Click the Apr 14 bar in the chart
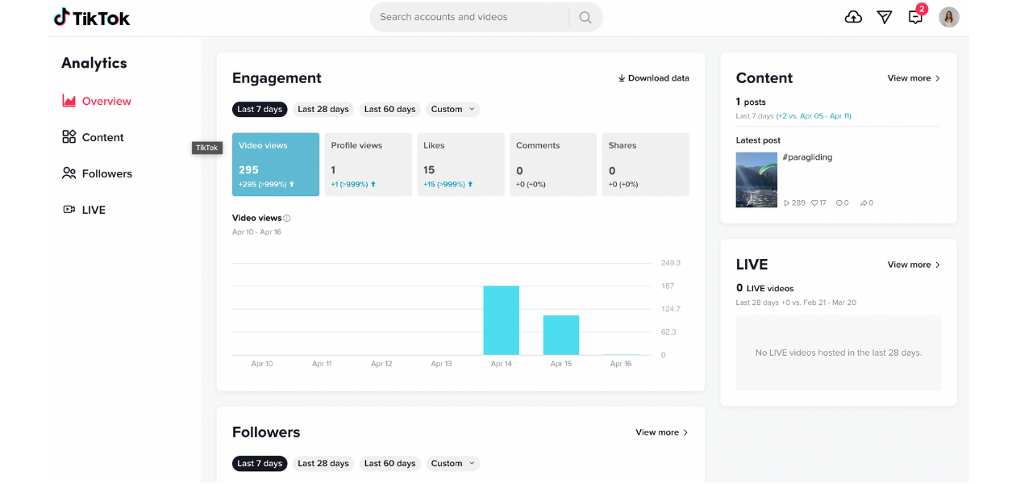This screenshot has height=484, width=1016. click(x=501, y=319)
